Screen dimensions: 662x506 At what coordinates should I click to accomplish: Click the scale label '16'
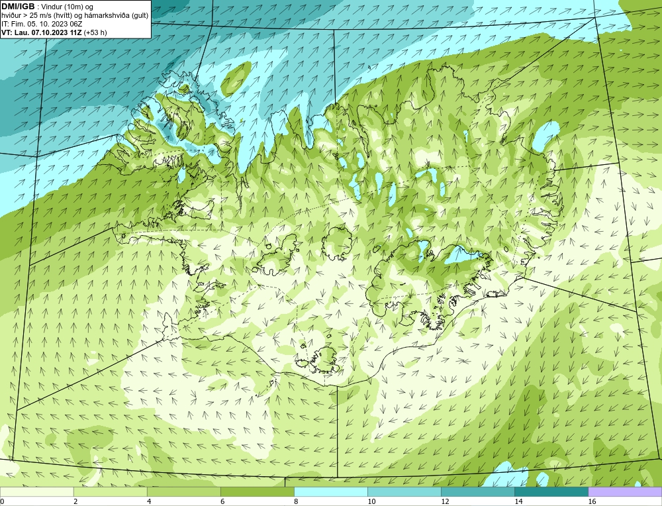pyautogui.click(x=592, y=501)
